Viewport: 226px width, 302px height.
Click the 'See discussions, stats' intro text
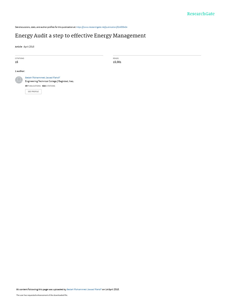tap(45, 27)
